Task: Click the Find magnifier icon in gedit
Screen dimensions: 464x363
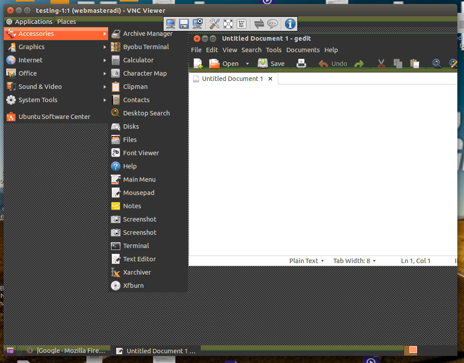Action: 437,64
